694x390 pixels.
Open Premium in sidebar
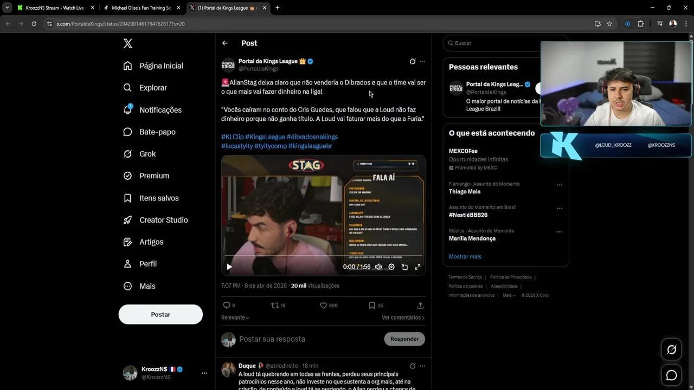[146, 175]
